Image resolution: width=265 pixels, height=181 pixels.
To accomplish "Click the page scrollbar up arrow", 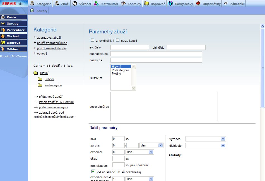I will 262,26.
